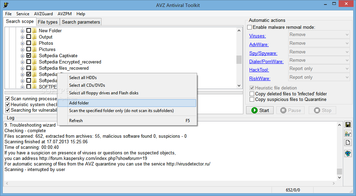This screenshot has height=196, width=356.
Task: Choose Scan the specified folder only entry
Action: pos(127,111)
